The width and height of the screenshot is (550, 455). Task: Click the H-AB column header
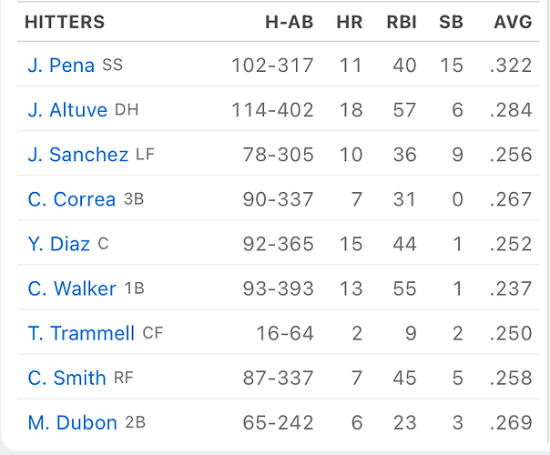click(x=290, y=22)
